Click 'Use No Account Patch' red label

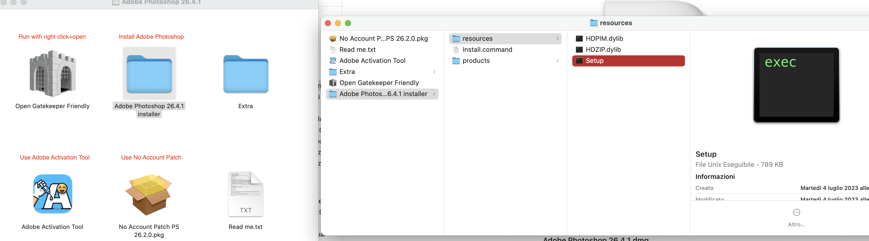pos(151,158)
